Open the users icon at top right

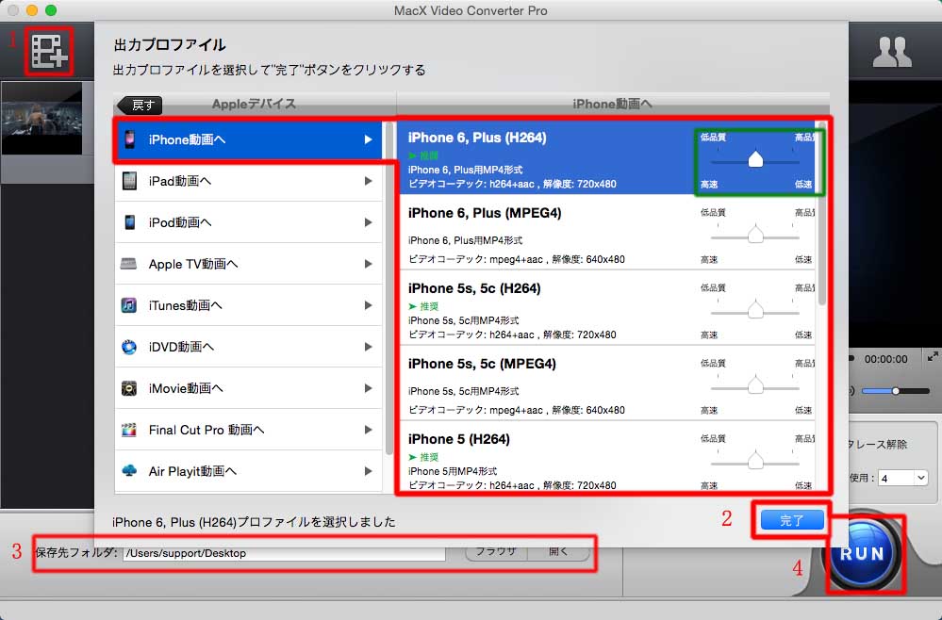pos(891,52)
